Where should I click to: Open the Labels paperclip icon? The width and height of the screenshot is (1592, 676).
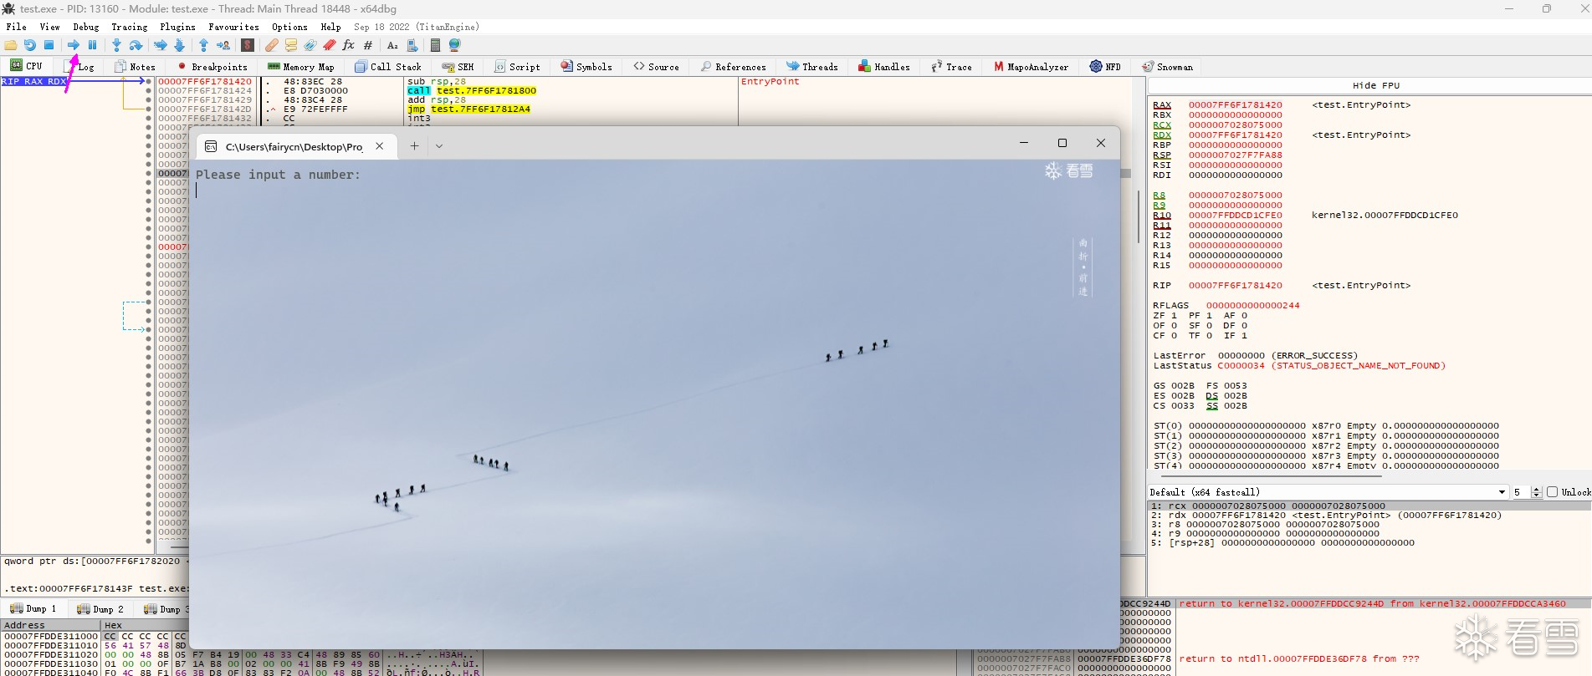click(310, 45)
